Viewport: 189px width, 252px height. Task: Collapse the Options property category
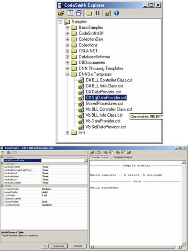coord(2,164)
